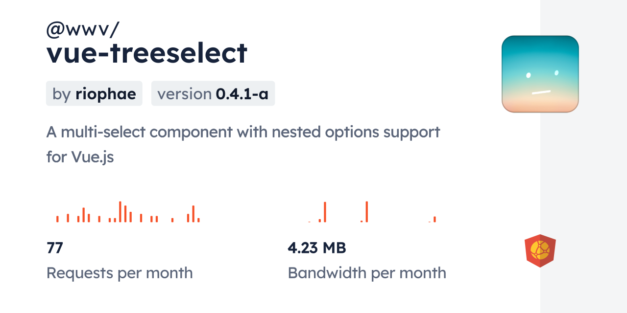Open the riophae author avatar image

click(540, 74)
